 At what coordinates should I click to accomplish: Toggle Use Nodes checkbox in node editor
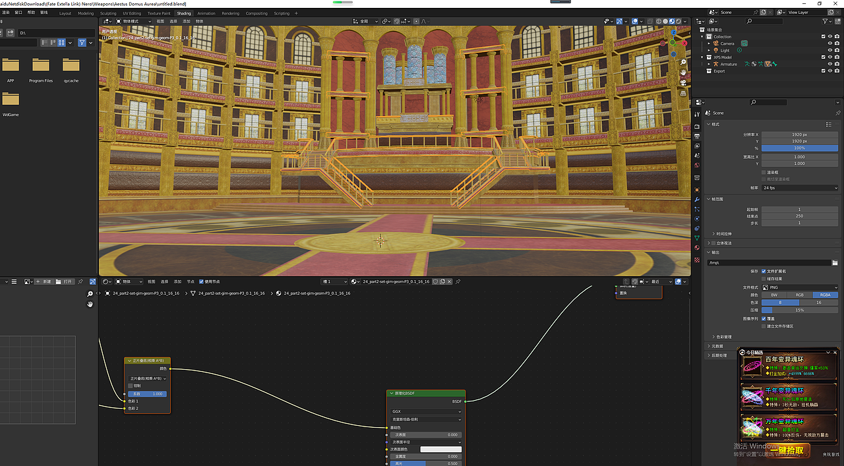(201, 281)
